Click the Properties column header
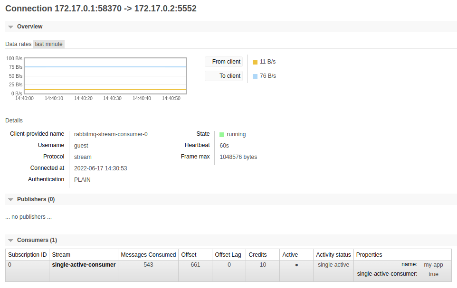The height and width of the screenshot is (288, 457). 369,255
